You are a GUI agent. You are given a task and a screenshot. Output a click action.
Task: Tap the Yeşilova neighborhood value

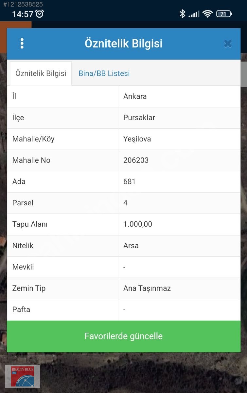click(137, 139)
